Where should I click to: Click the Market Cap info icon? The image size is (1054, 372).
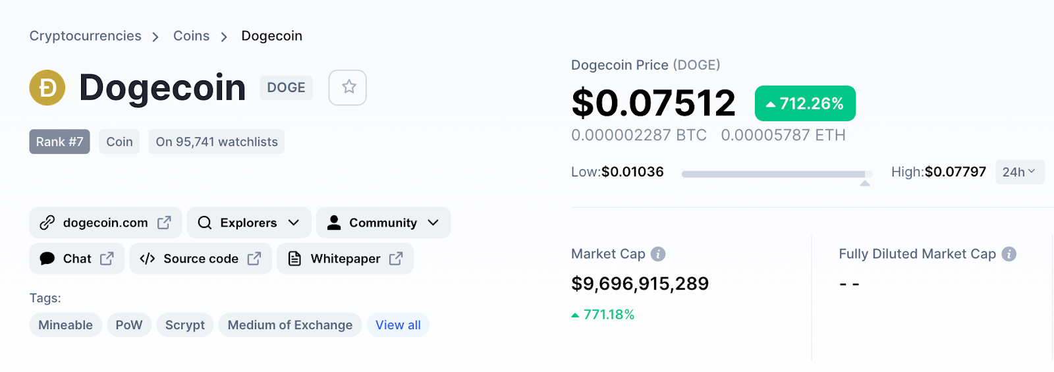pos(658,254)
